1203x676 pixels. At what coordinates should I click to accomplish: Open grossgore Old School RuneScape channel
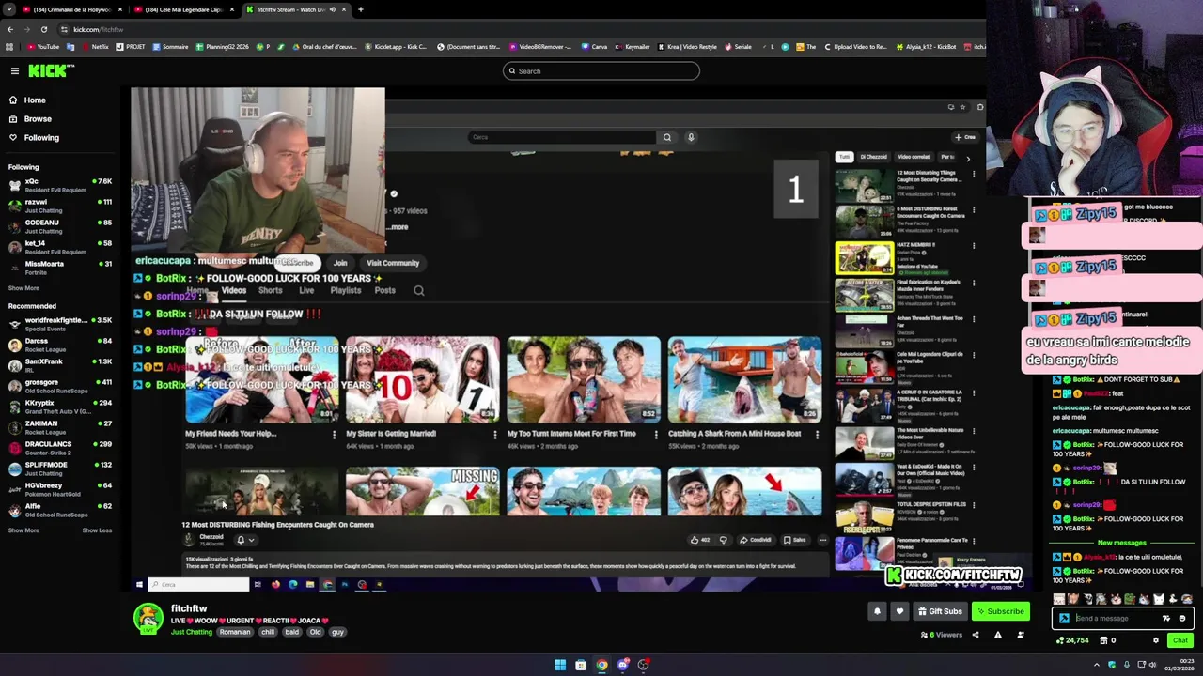click(x=58, y=386)
